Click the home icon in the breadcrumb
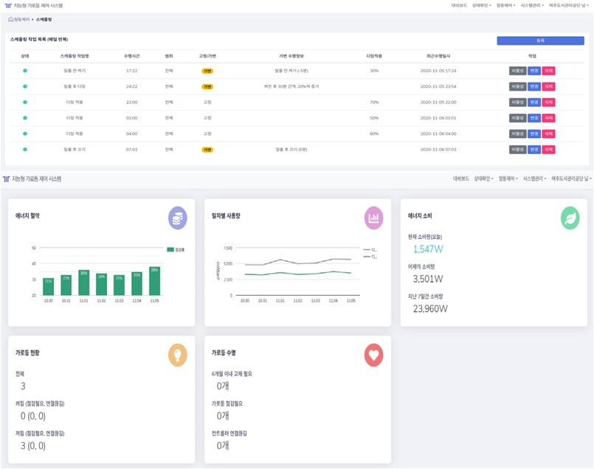 tap(10, 19)
